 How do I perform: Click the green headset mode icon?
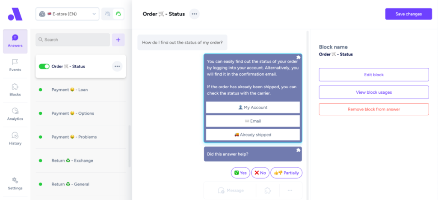[118, 14]
